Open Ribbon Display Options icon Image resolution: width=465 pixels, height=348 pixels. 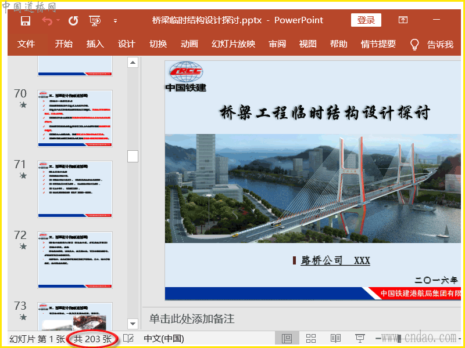point(403,20)
